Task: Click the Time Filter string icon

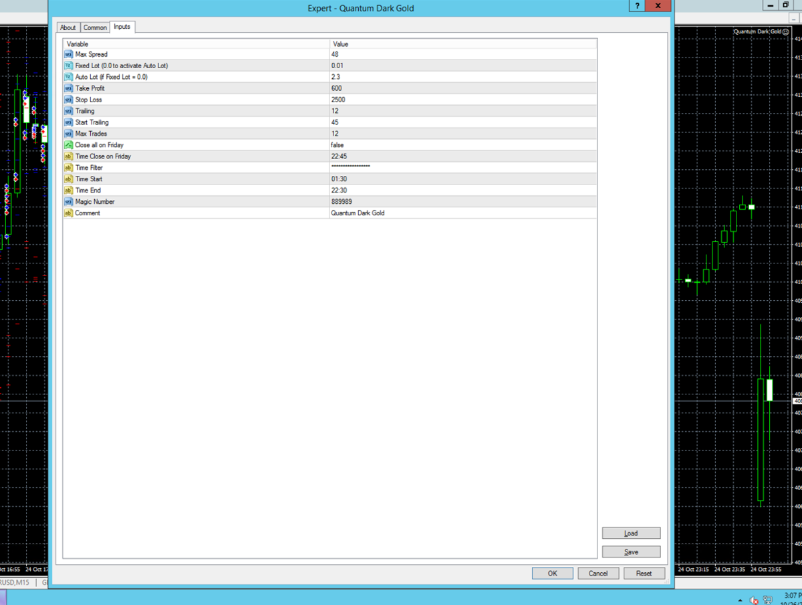Action: click(x=68, y=168)
